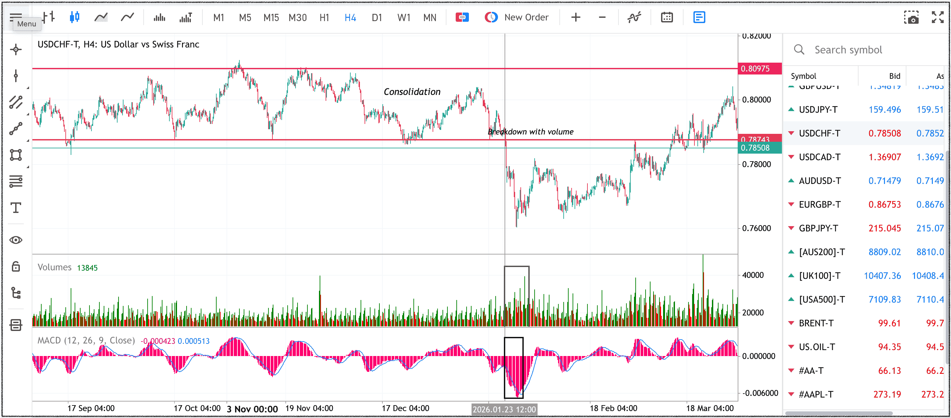951x418 pixels.
Task: Expand channel tool options arrow
Action: coord(28,114)
